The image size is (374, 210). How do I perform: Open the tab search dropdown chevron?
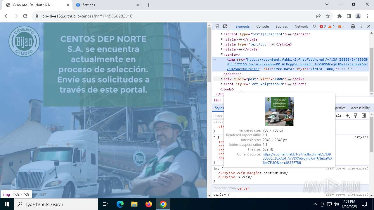click(327, 4)
